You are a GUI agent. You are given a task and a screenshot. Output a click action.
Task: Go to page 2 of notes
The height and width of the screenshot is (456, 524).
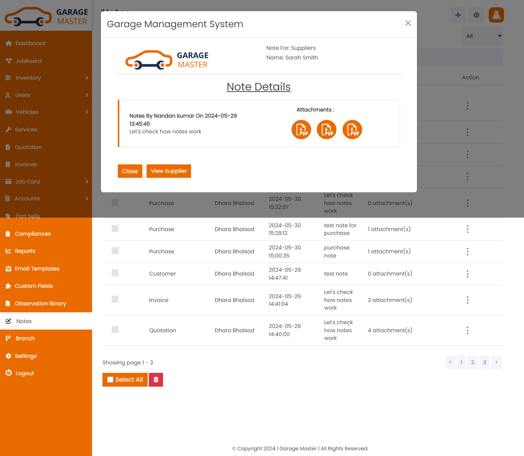(473, 362)
